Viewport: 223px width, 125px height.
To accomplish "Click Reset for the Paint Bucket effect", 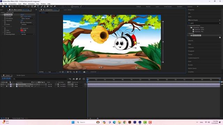I will 22,15.
